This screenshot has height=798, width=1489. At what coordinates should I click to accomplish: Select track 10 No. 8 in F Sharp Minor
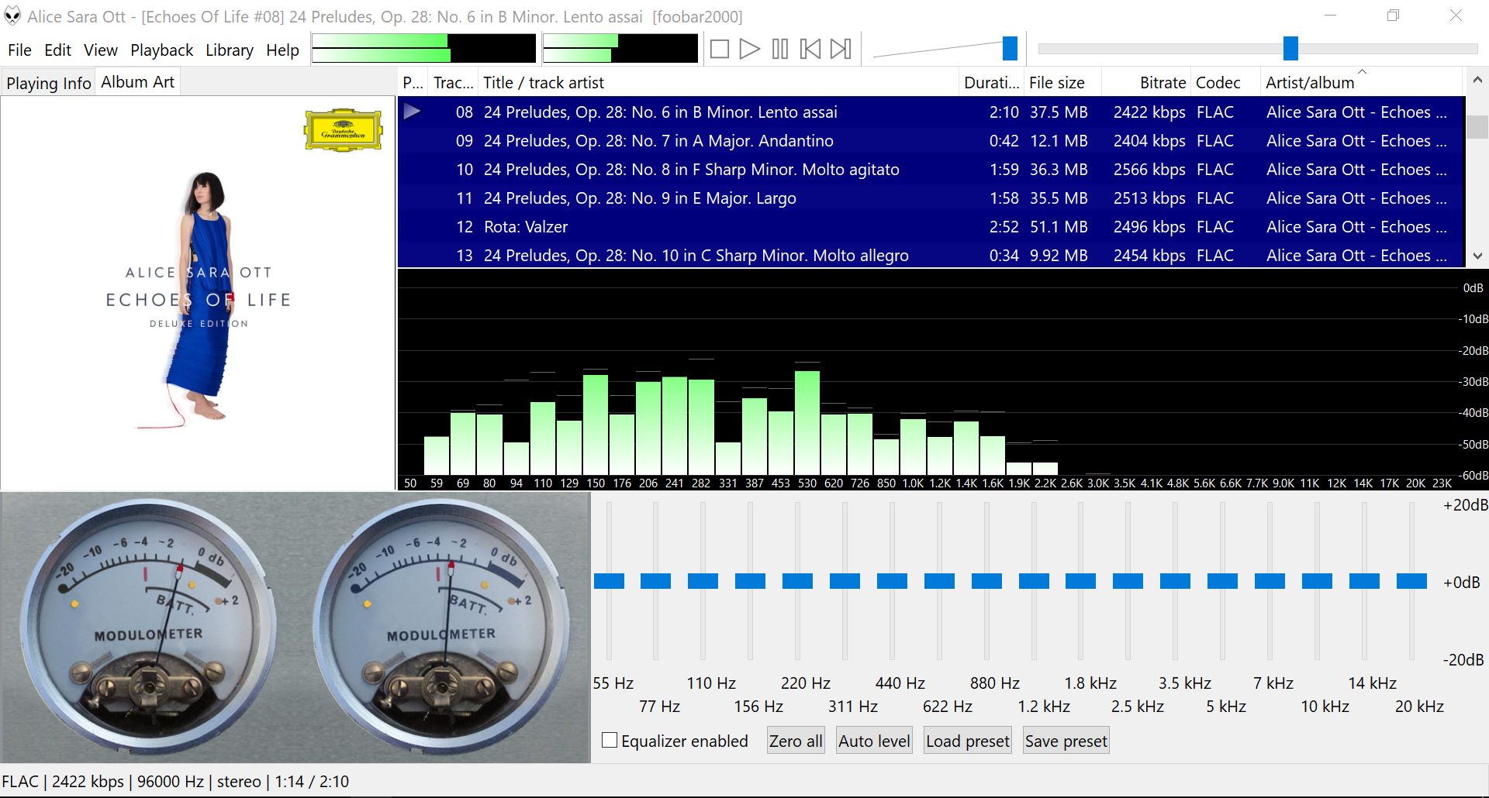(x=931, y=170)
